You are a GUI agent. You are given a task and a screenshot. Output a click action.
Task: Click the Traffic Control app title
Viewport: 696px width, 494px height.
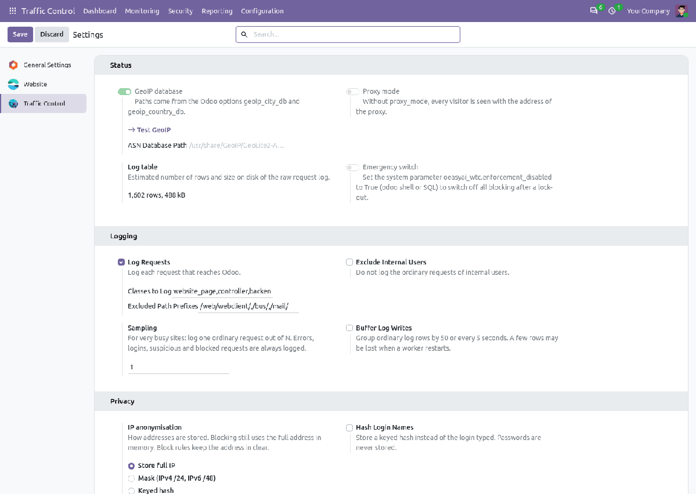pos(48,10)
